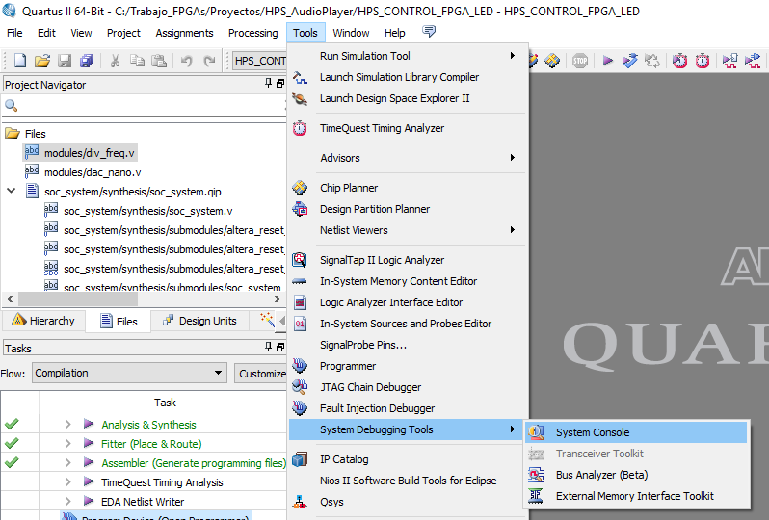Click the Save floppy disk icon
The height and width of the screenshot is (520, 769).
pos(65,61)
